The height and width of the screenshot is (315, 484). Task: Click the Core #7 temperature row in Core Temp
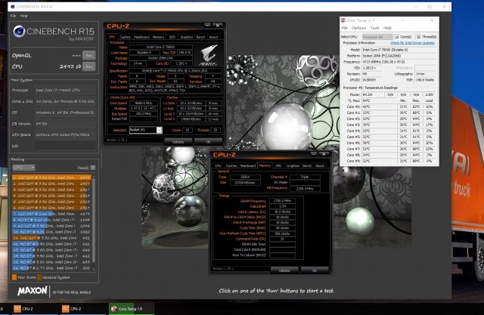coord(390,149)
